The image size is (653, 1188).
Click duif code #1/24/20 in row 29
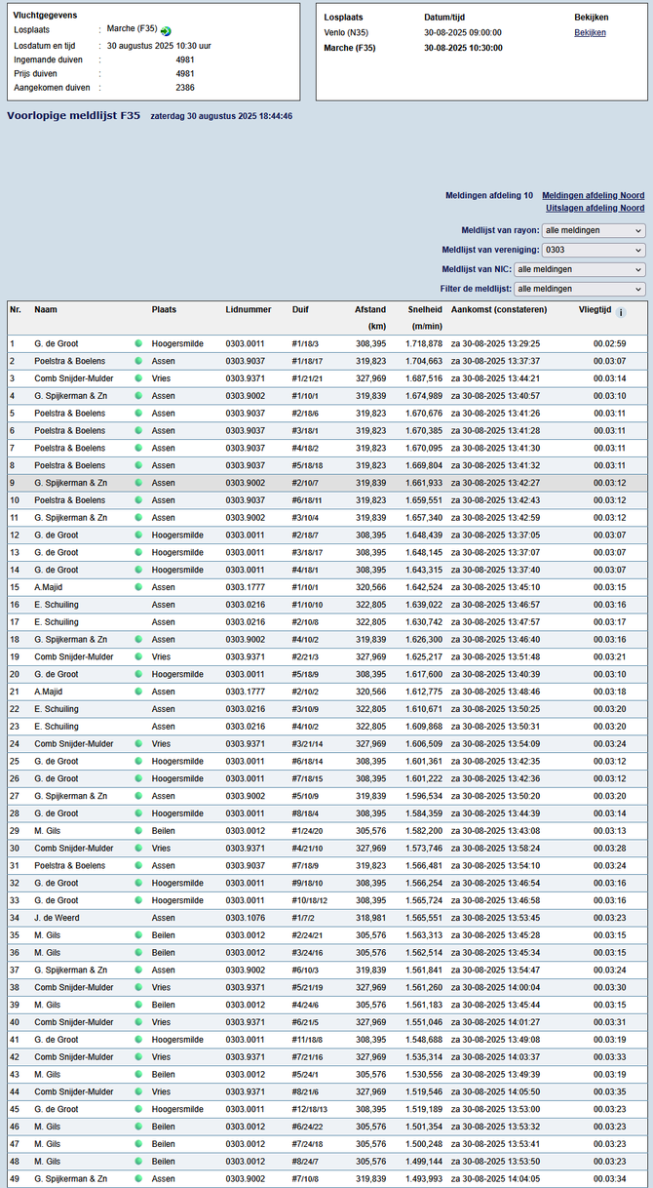308,831
